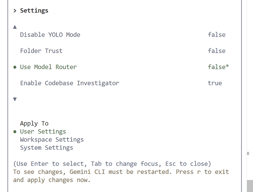253x192 pixels.
Task: Select the Folder Trust setting
Action: coord(41,51)
